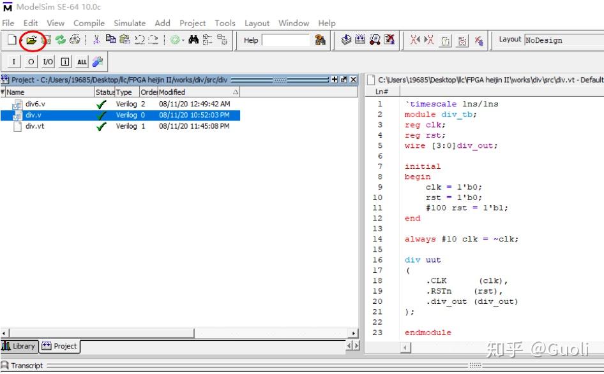Image resolution: width=604 pixels, height=374 pixels.
Task: Click the Find binoculars icon
Action: pos(193,40)
